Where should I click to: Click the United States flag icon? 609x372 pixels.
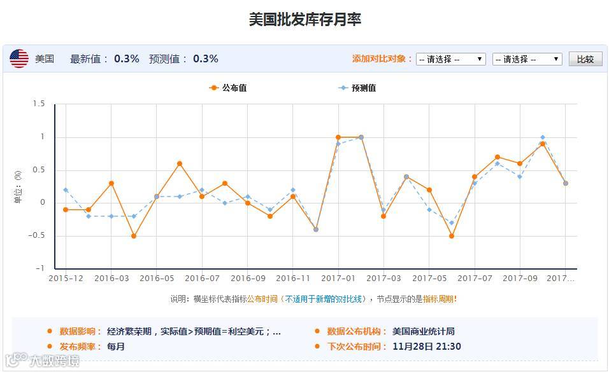19,59
